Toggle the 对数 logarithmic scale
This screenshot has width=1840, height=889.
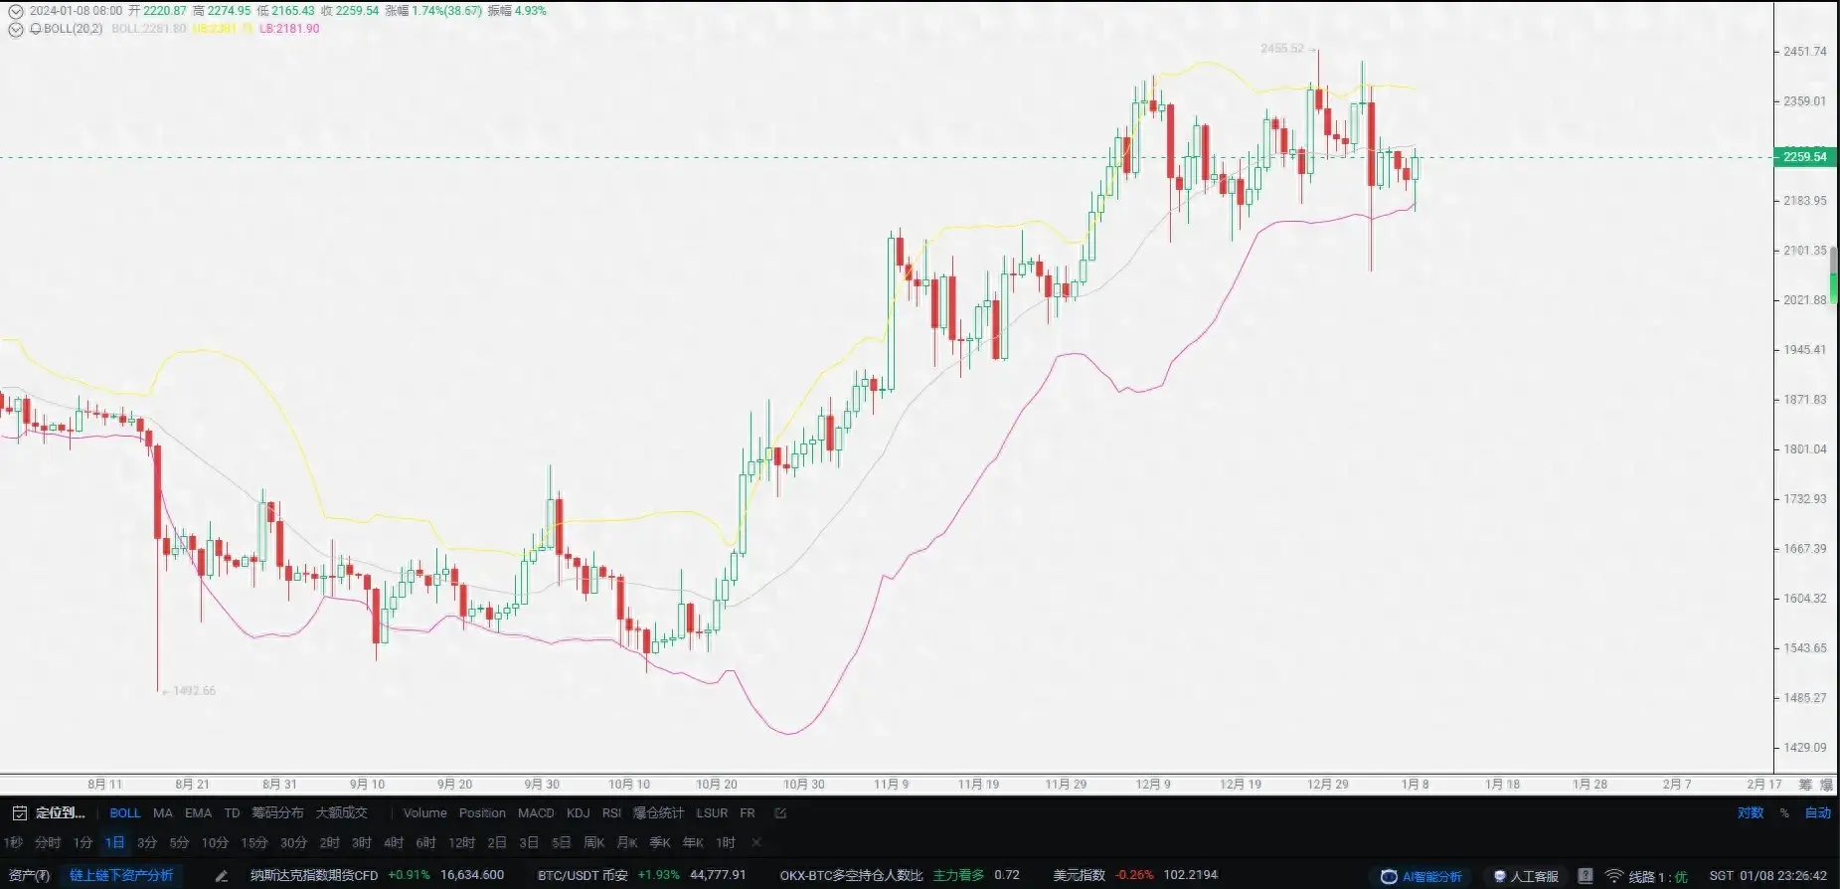pyautogui.click(x=1751, y=813)
